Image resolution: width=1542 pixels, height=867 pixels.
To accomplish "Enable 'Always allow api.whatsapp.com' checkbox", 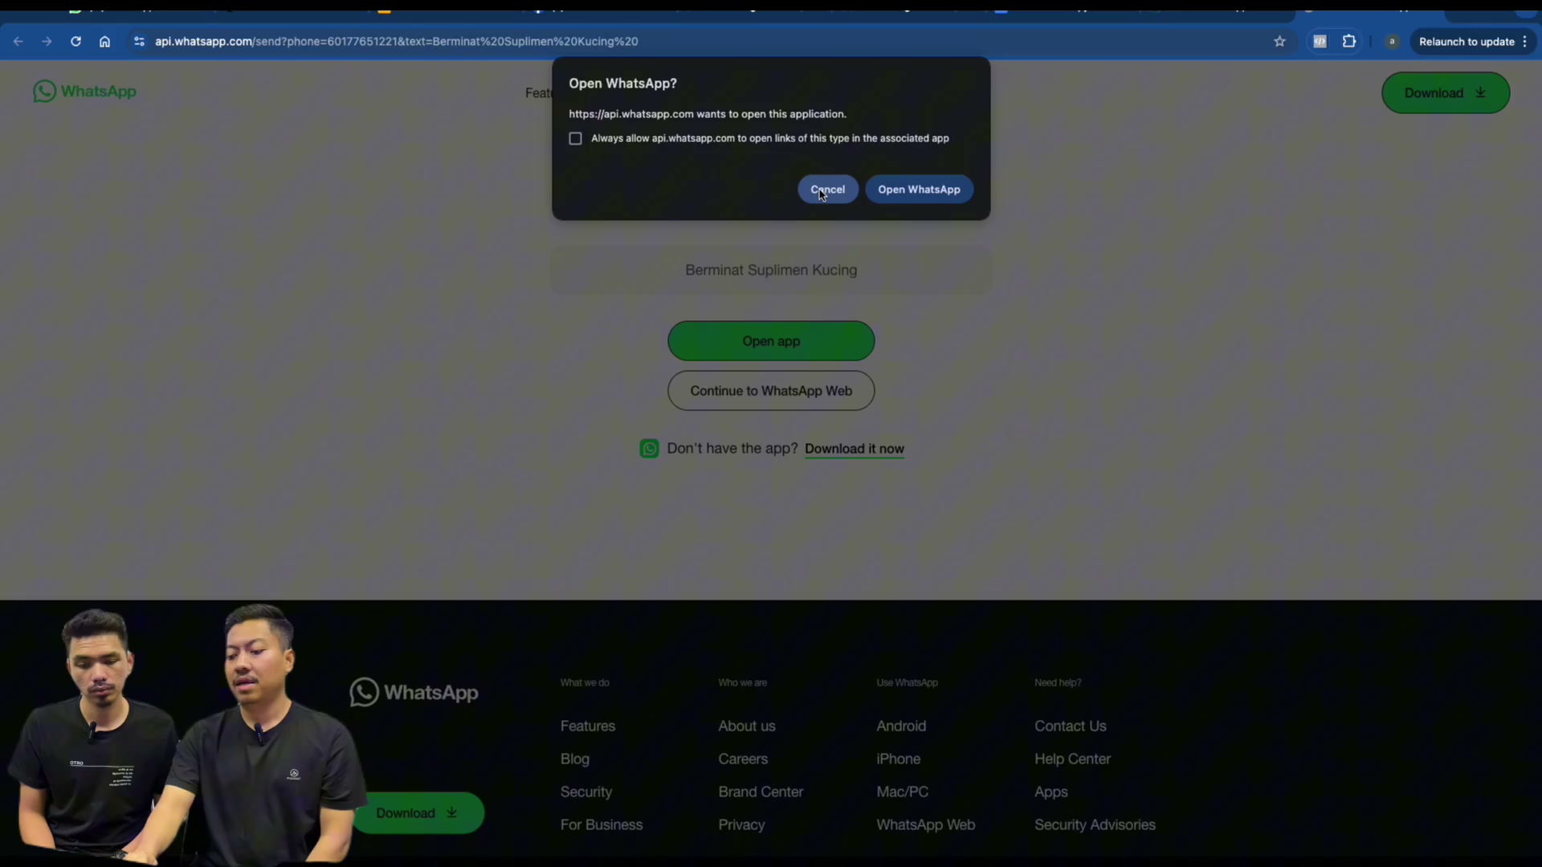I will point(575,139).
